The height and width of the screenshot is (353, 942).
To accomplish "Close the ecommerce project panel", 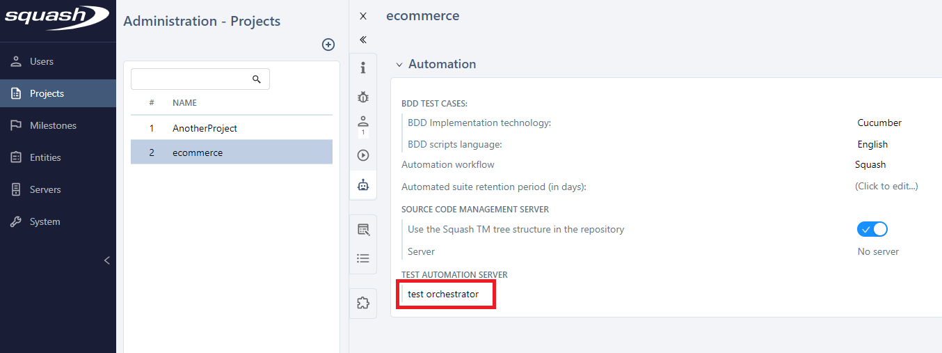I will [x=362, y=16].
